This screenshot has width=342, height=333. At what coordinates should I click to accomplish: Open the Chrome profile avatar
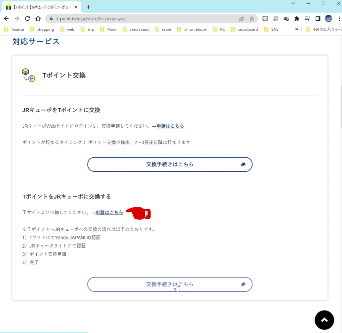tap(329, 19)
